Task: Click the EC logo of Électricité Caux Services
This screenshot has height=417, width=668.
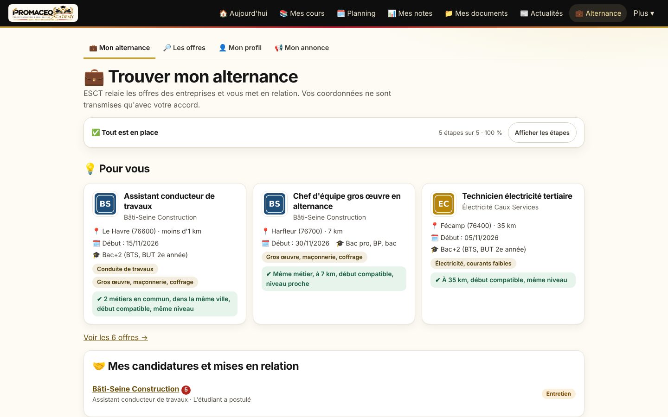Action: [x=443, y=204]
